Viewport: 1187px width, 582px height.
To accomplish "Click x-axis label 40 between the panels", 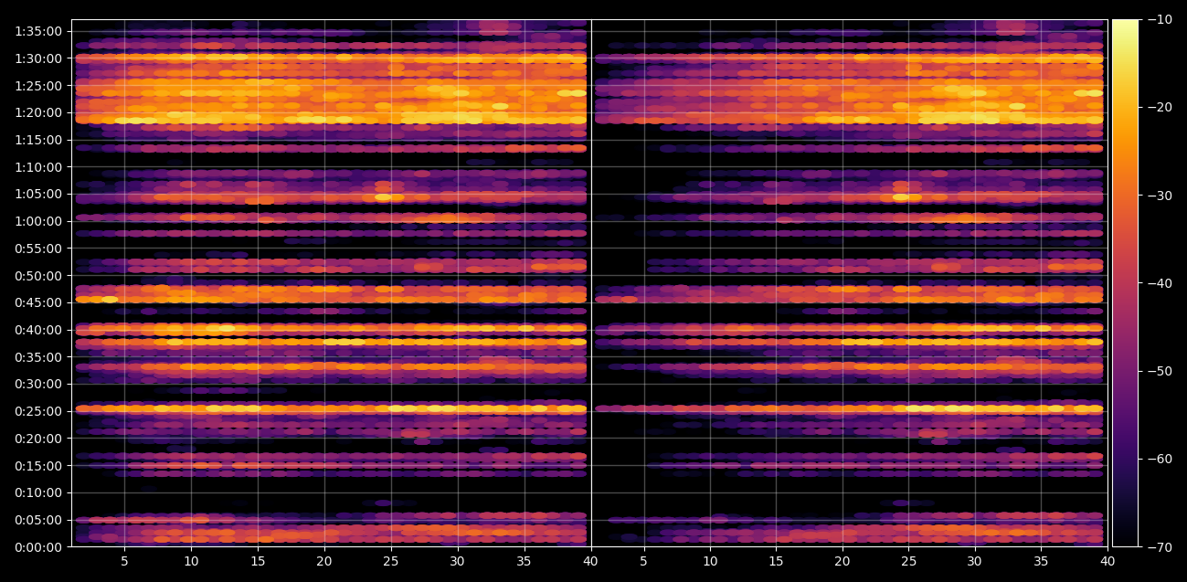I will [x=591, y=561].
